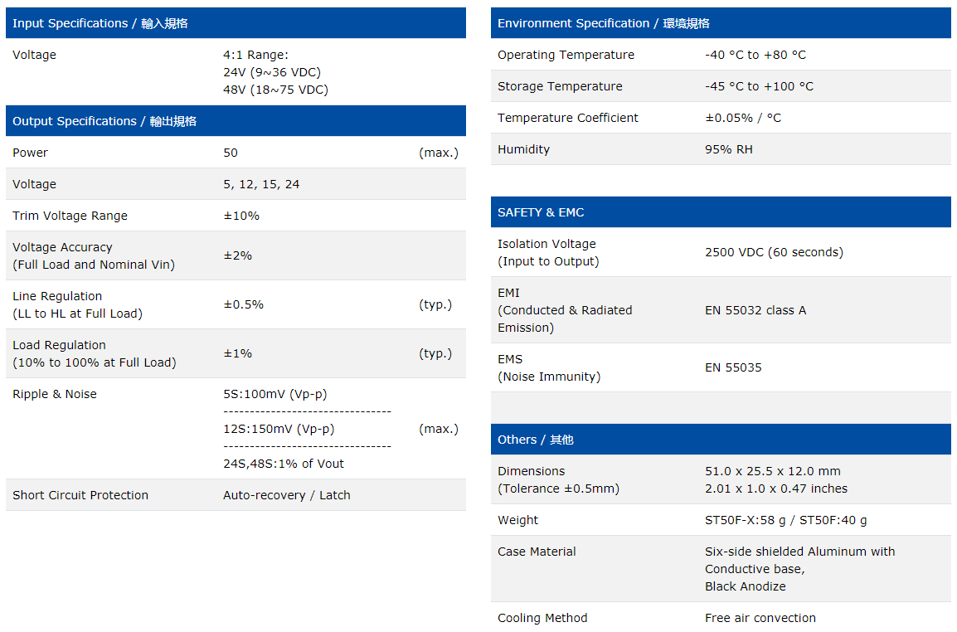957x632 pixels.
Task: Select the EN 55032 class A text
Action: pos(755,310)
